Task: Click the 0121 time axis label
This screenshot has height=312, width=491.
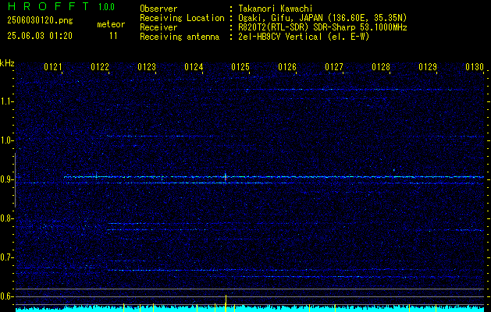Action: pyautogui.click(x=52, y=67)
